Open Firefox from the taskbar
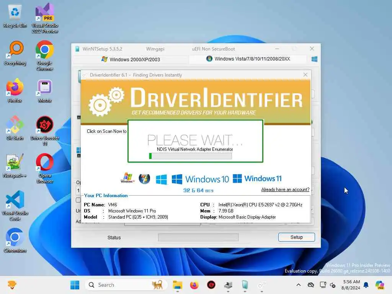Screen dimensions: 392x294 click(x=194, y=285)
